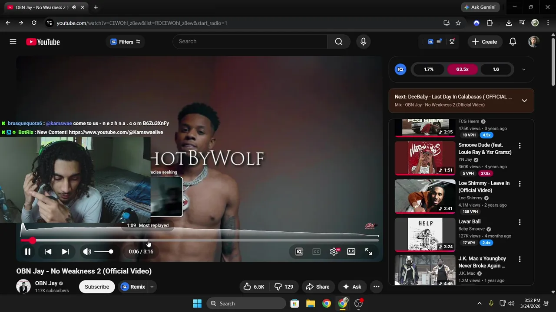This screenshot has width=556, height=312.
Task: Reload the page
Action: click(34, 23)
